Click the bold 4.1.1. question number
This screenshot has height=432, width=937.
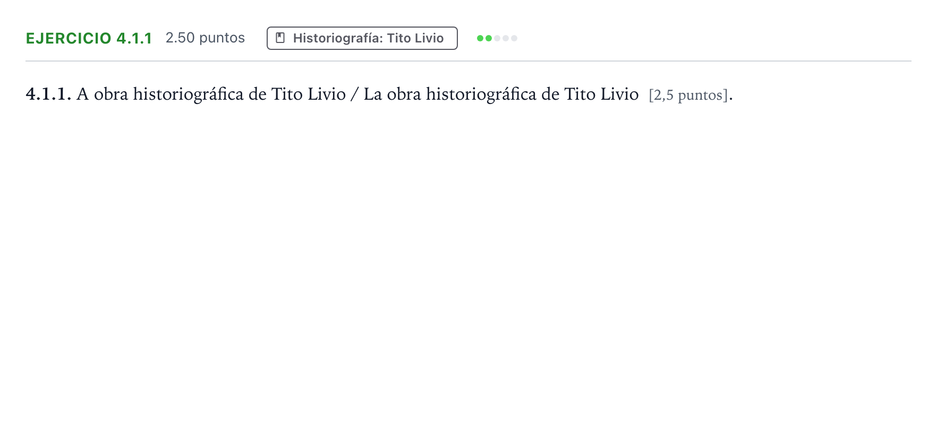[x=48, y=94]
